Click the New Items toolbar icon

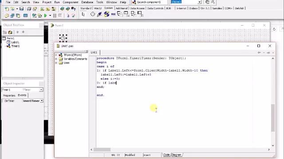click(7, 9)
